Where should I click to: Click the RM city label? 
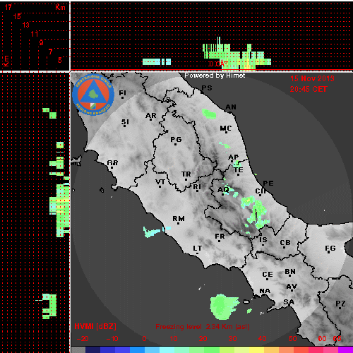pyautogui.click(x=179, y=219)
